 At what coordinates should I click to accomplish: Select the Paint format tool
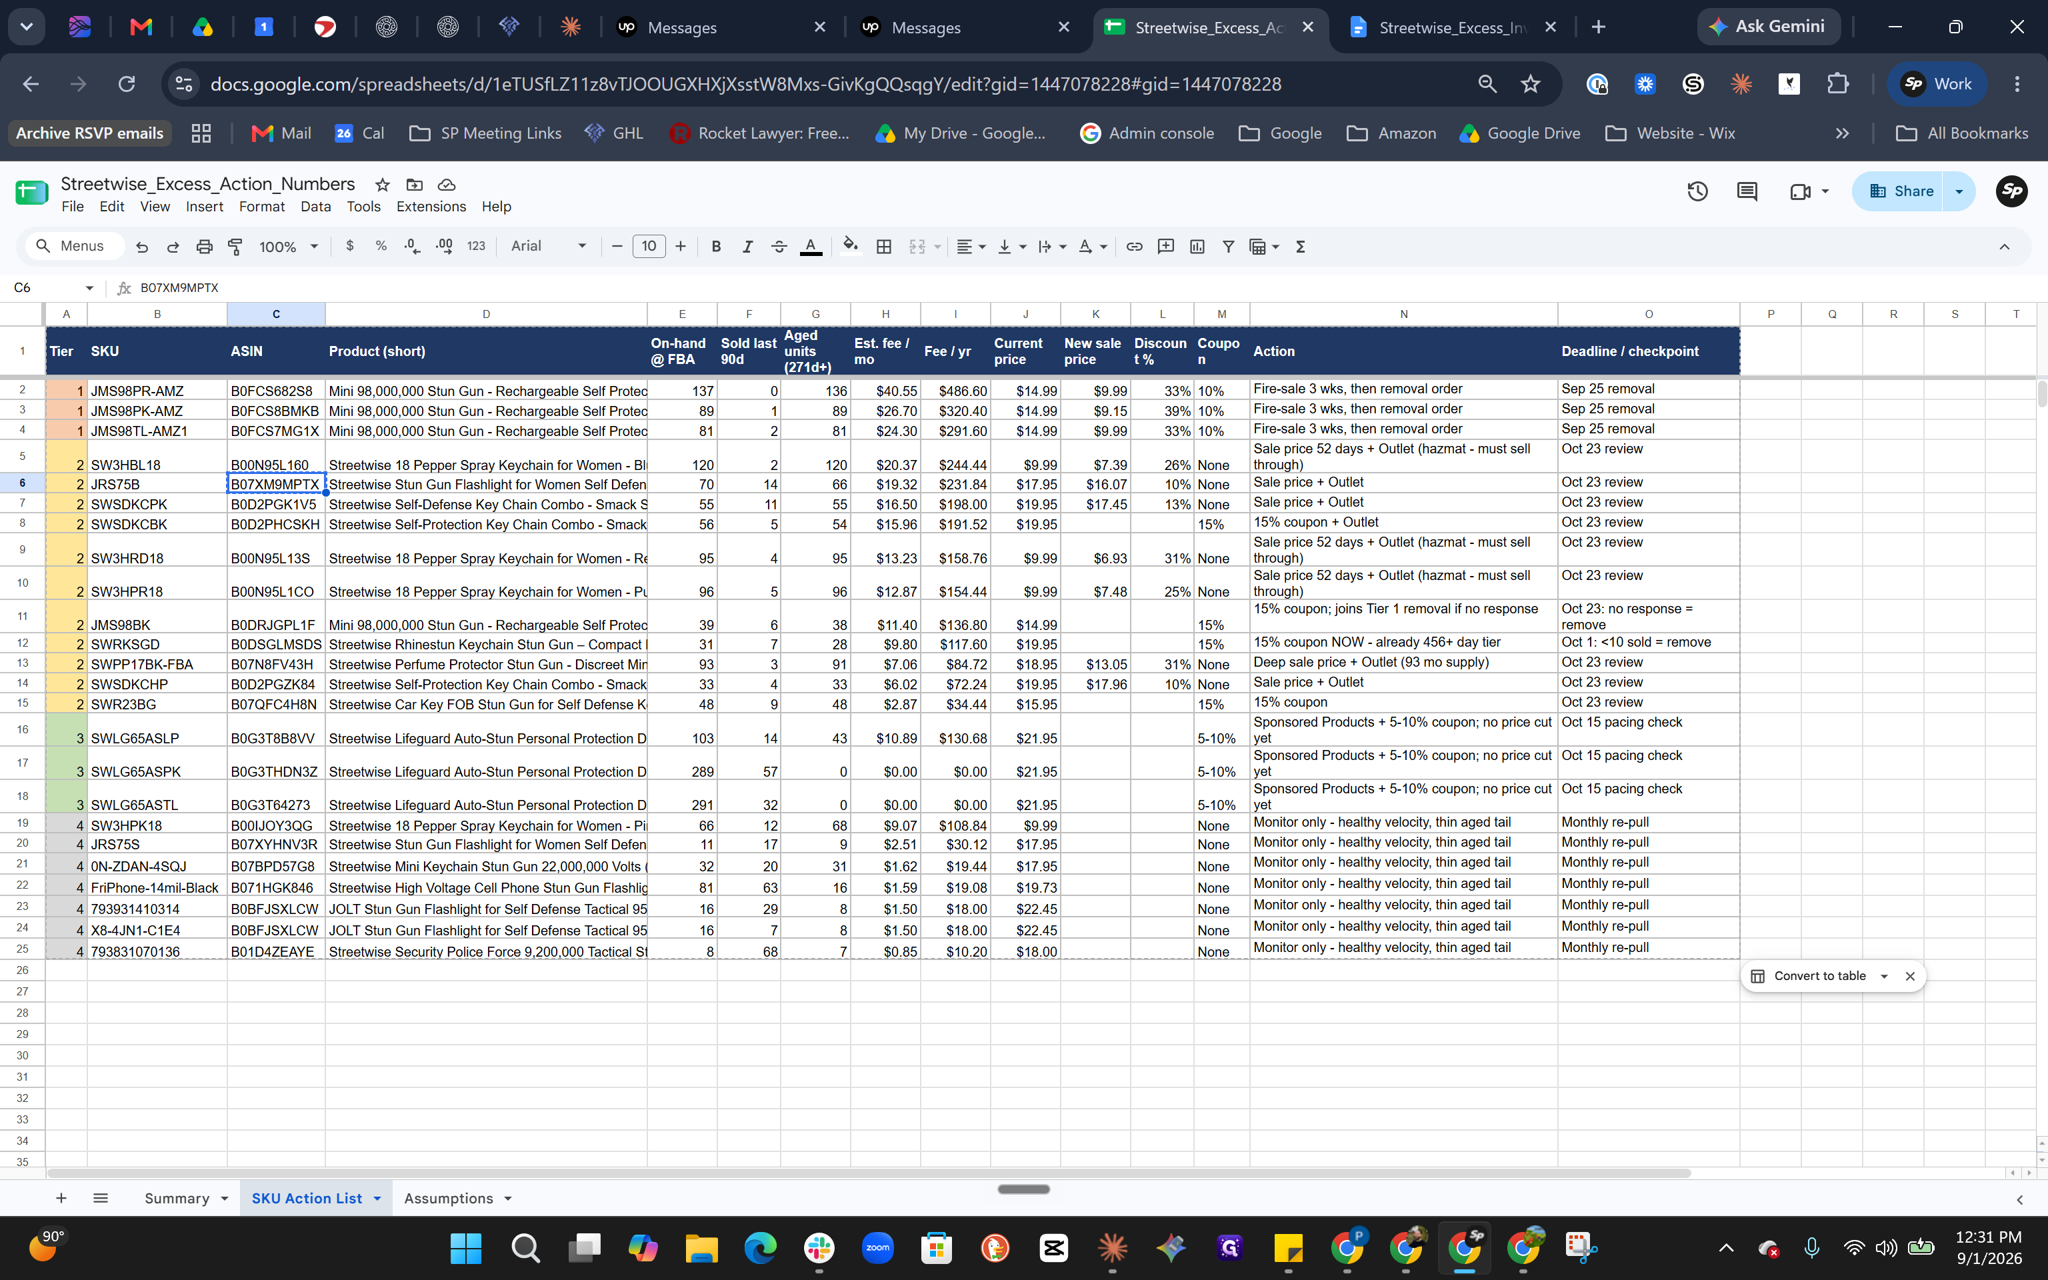tap(235, 247)
